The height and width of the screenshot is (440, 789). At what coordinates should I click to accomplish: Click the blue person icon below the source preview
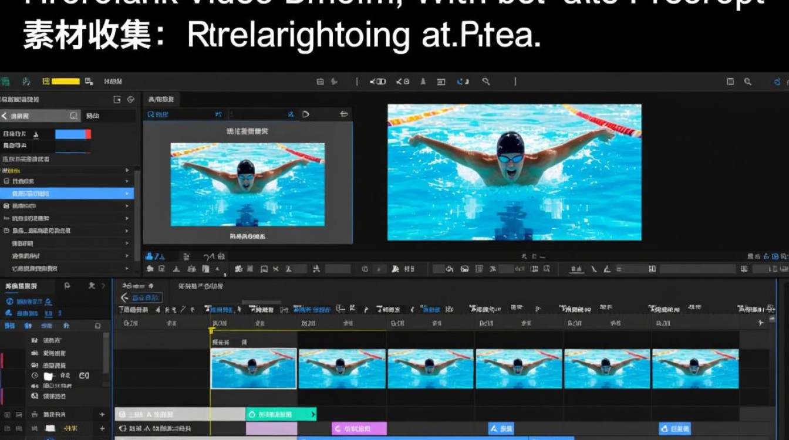click(150, 256)
